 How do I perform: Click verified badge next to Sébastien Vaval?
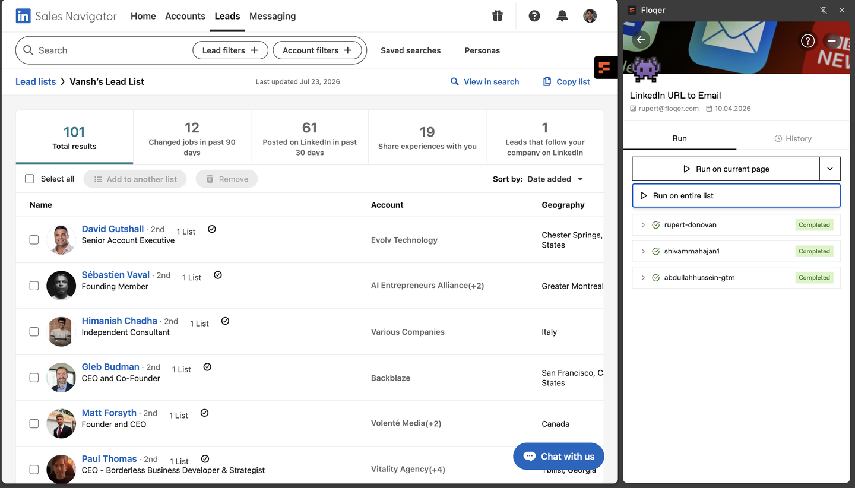(218, 275)
